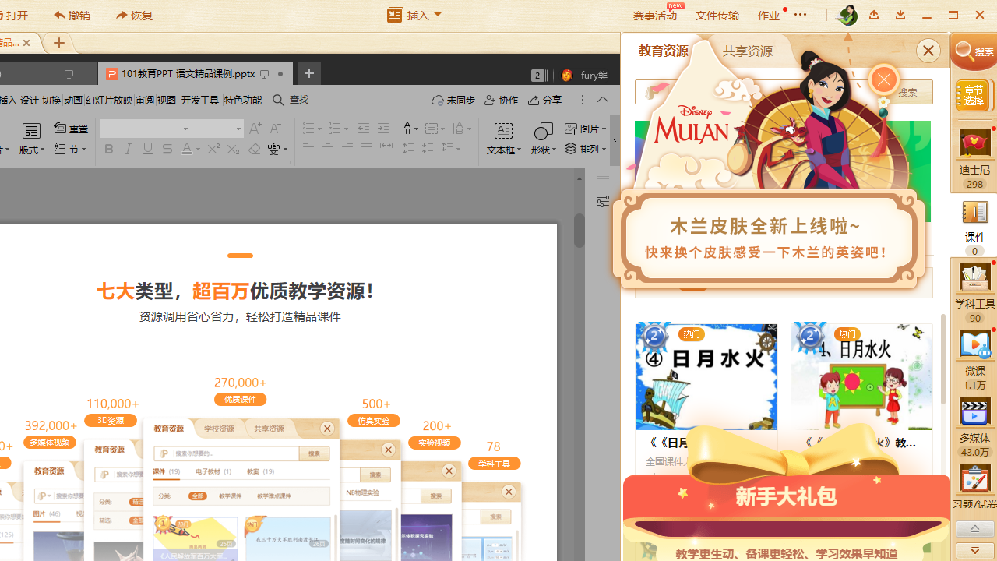Click decrease indent icon

[364, 129]
